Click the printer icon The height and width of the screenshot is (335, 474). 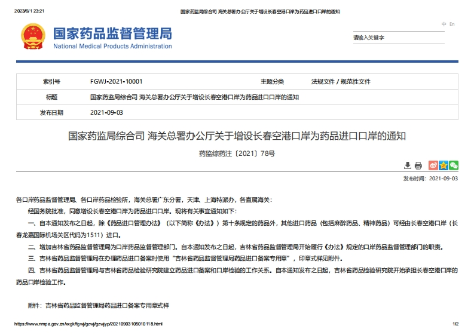(418, 165)
